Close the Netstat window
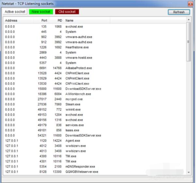Image resolution: width=196 pixels, height=183 pixels. point(190,4)
